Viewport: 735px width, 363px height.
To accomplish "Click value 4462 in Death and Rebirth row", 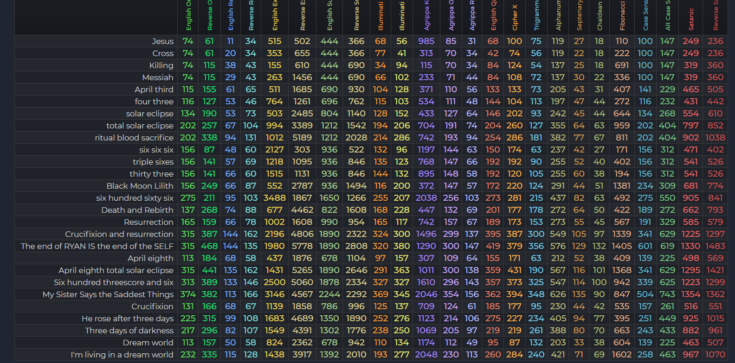I will [x=302, y=210].
